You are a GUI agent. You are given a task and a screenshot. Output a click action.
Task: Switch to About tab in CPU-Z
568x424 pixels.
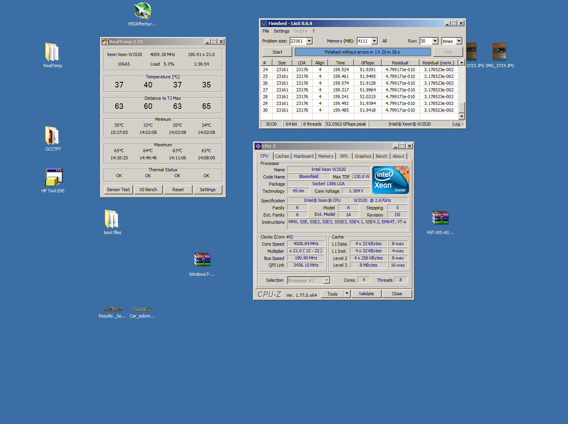click(x=398, y=156)
